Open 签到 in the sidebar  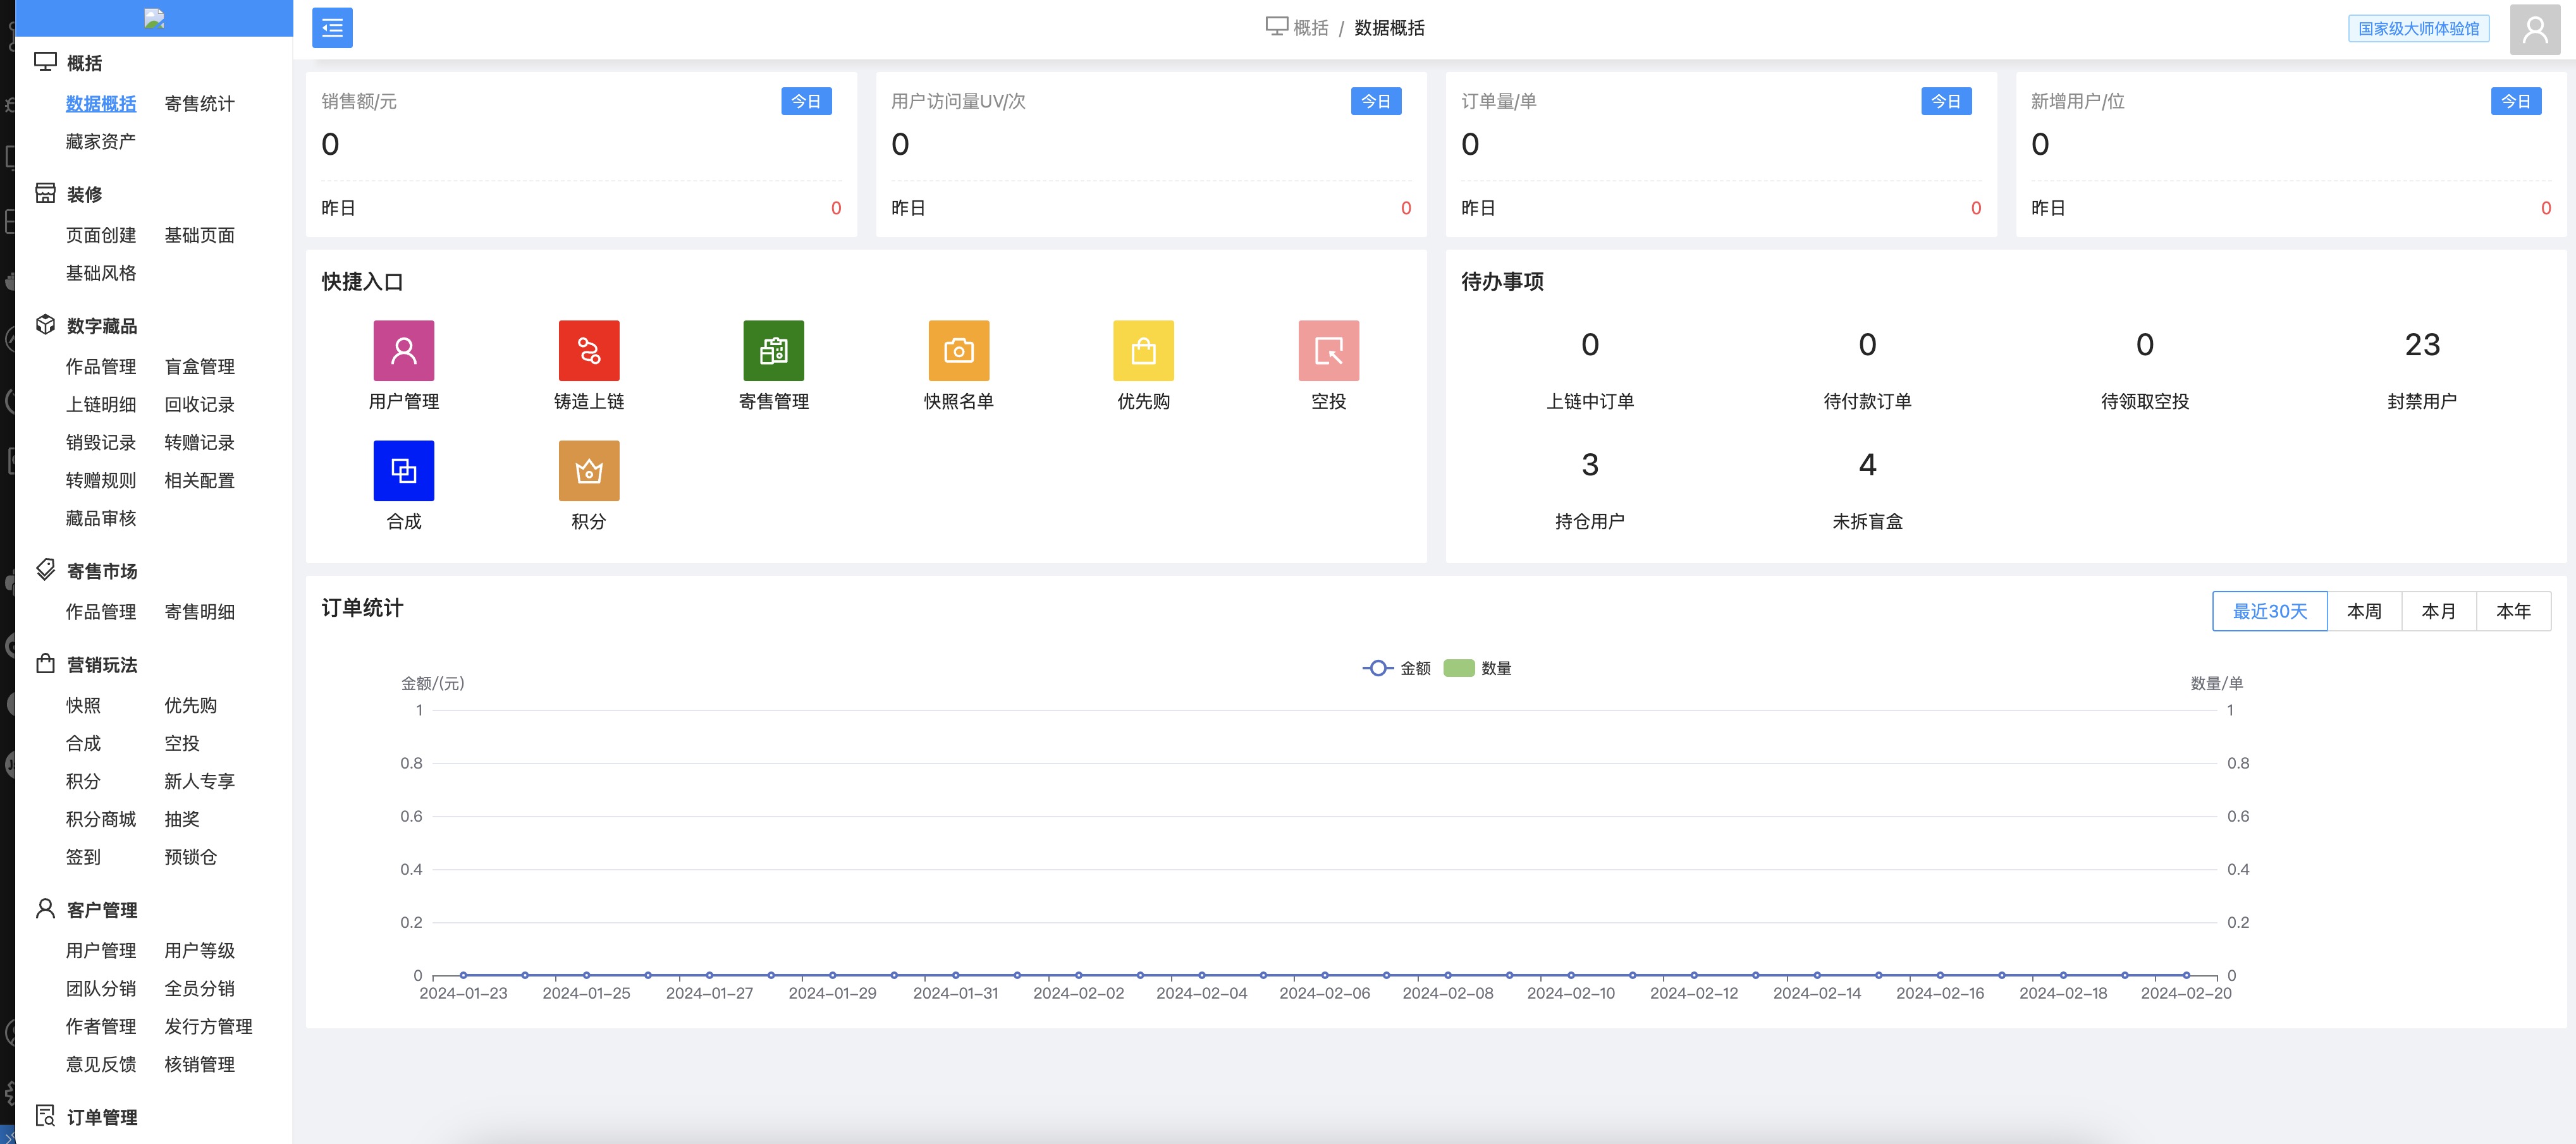pyautogui.click(x=84, y=858)
